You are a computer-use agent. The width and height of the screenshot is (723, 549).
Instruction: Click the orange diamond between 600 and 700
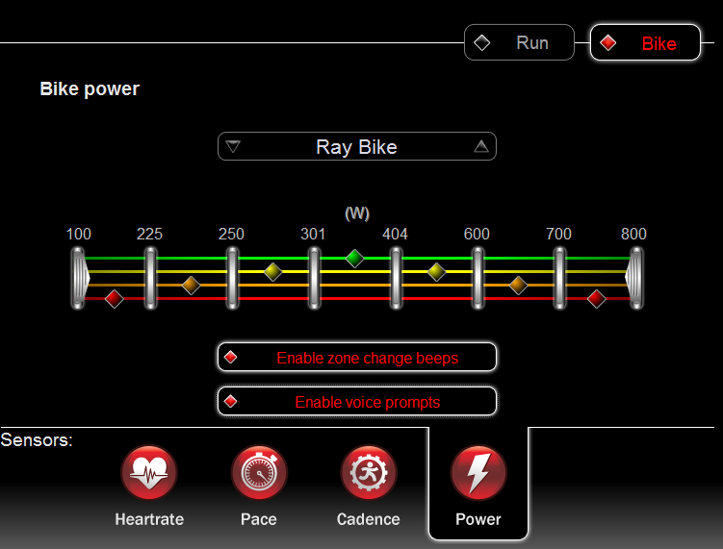point(518,286)
